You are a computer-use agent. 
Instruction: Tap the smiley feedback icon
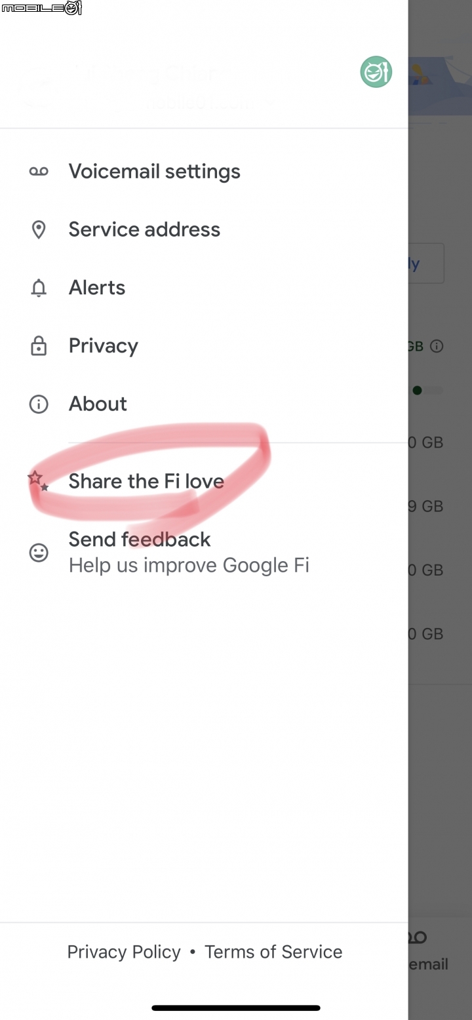point(39,553)
